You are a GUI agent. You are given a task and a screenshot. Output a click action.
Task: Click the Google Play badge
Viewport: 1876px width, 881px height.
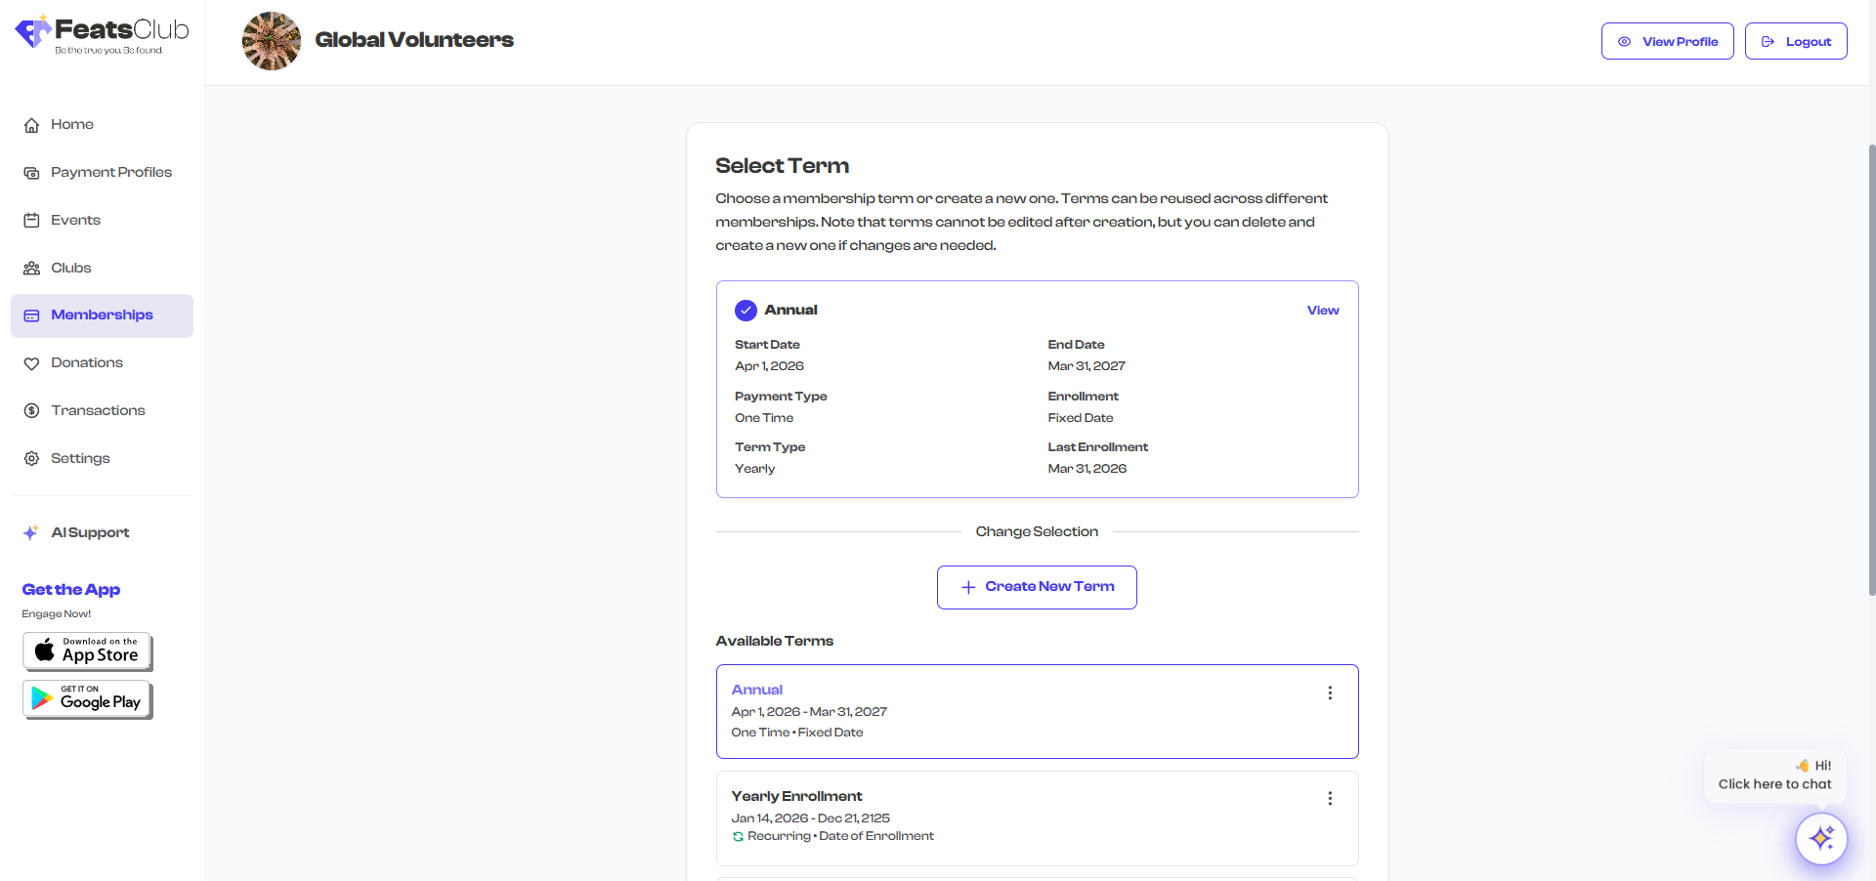[x=87, y=699]
